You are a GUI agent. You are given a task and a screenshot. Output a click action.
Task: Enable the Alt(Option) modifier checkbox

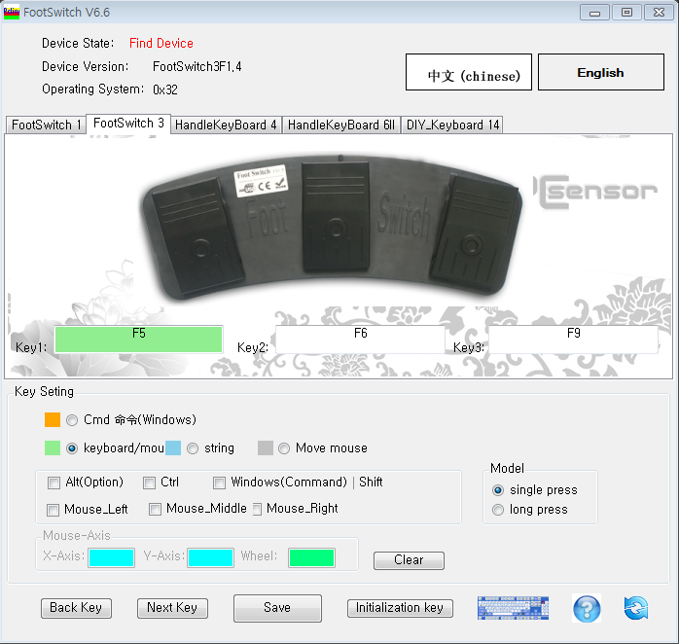(x=54, y=483)
